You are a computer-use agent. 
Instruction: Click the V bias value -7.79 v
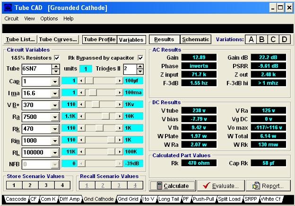point(199,119)
